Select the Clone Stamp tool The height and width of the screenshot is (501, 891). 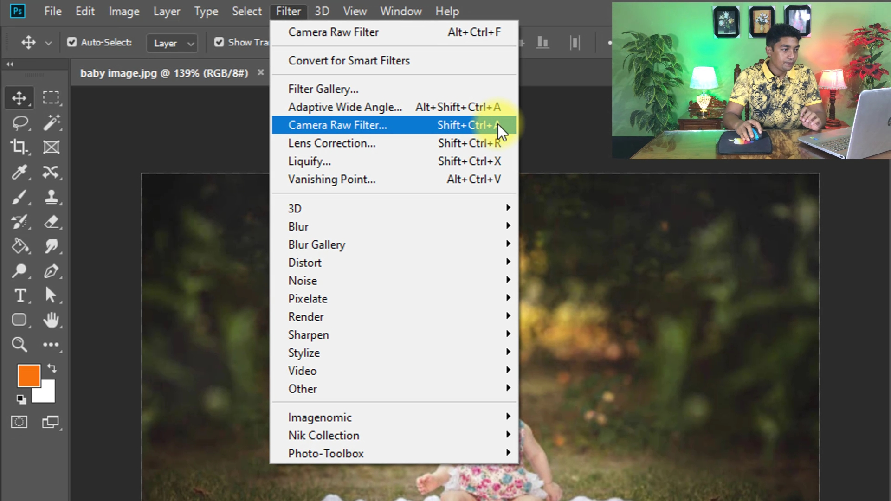[x=51, y=197]
